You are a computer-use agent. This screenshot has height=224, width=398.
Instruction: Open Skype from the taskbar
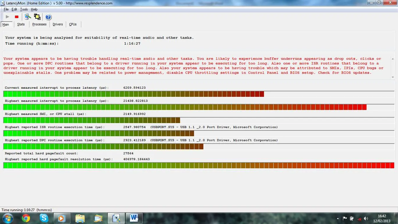[44, 218]
